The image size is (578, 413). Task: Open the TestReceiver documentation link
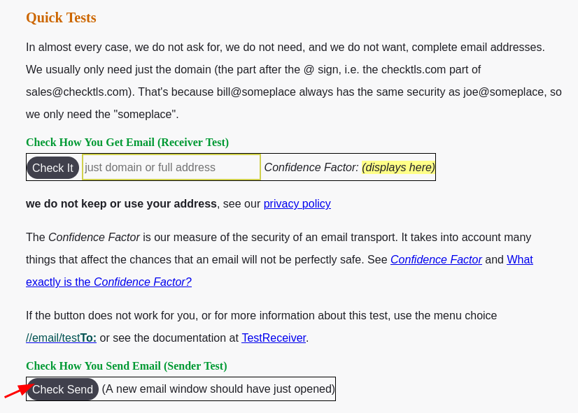click(x=274, y=338)
